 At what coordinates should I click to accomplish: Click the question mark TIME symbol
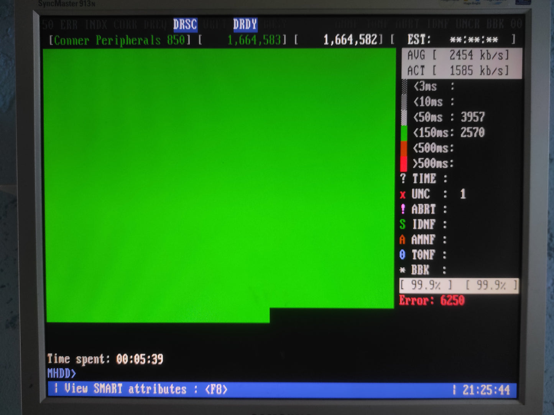point(403,179)
